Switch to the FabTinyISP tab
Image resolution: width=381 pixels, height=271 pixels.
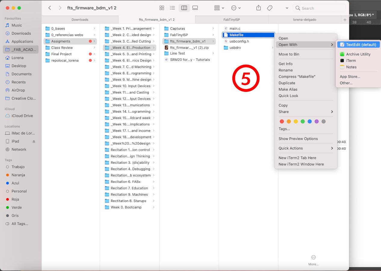pos(232,20)
